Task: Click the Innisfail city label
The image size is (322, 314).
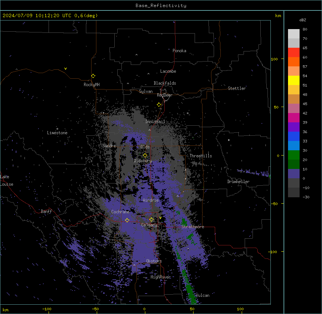Action: (x=155, y=122)
